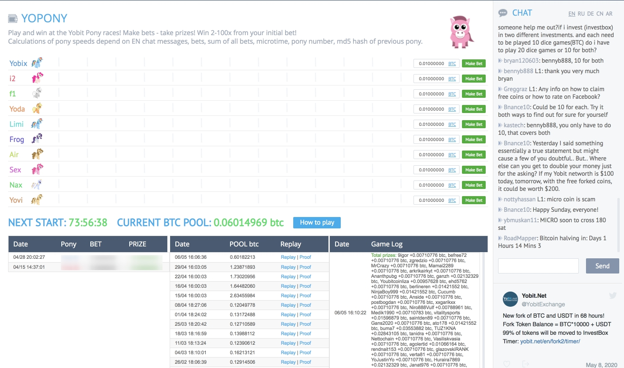Click the Yovi pony icon
This screenshot has height=368, width=624.
[37, 199]
